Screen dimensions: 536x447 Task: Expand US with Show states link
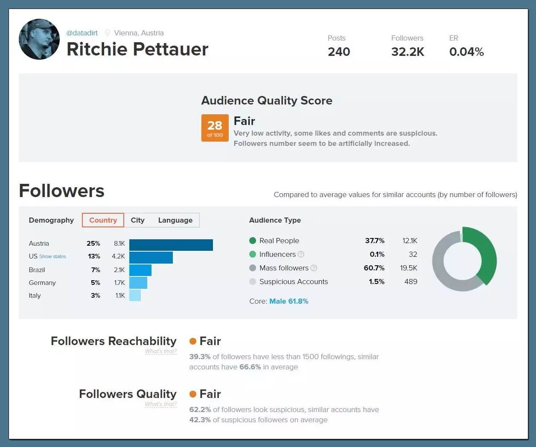click(x=52, y=256)
